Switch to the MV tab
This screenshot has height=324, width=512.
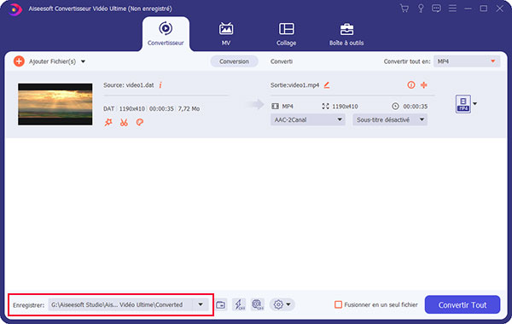click(x=225, y=34)
